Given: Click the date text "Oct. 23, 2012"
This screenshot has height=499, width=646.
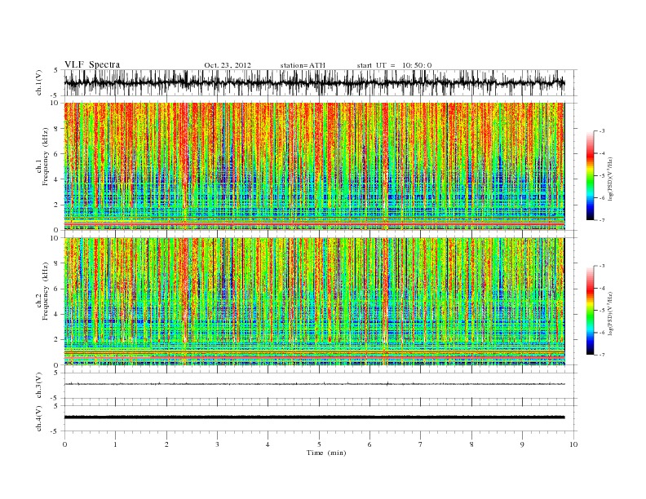Looking at the screenshot, I should (228, 65).
